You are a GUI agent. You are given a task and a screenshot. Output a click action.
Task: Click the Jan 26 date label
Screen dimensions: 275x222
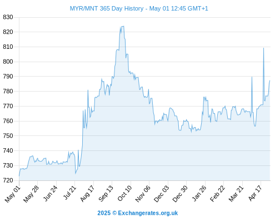[x=199, y=193]
